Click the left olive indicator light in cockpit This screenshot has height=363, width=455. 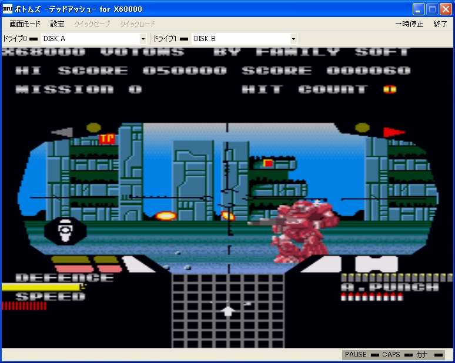pos(93,127)
